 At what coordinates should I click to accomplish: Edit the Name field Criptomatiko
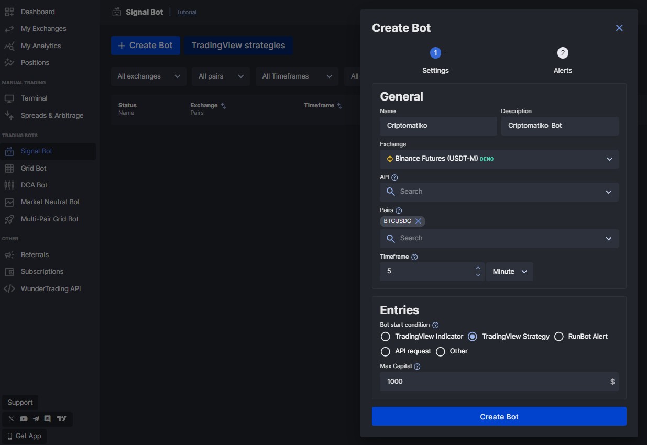click(438, 126)
